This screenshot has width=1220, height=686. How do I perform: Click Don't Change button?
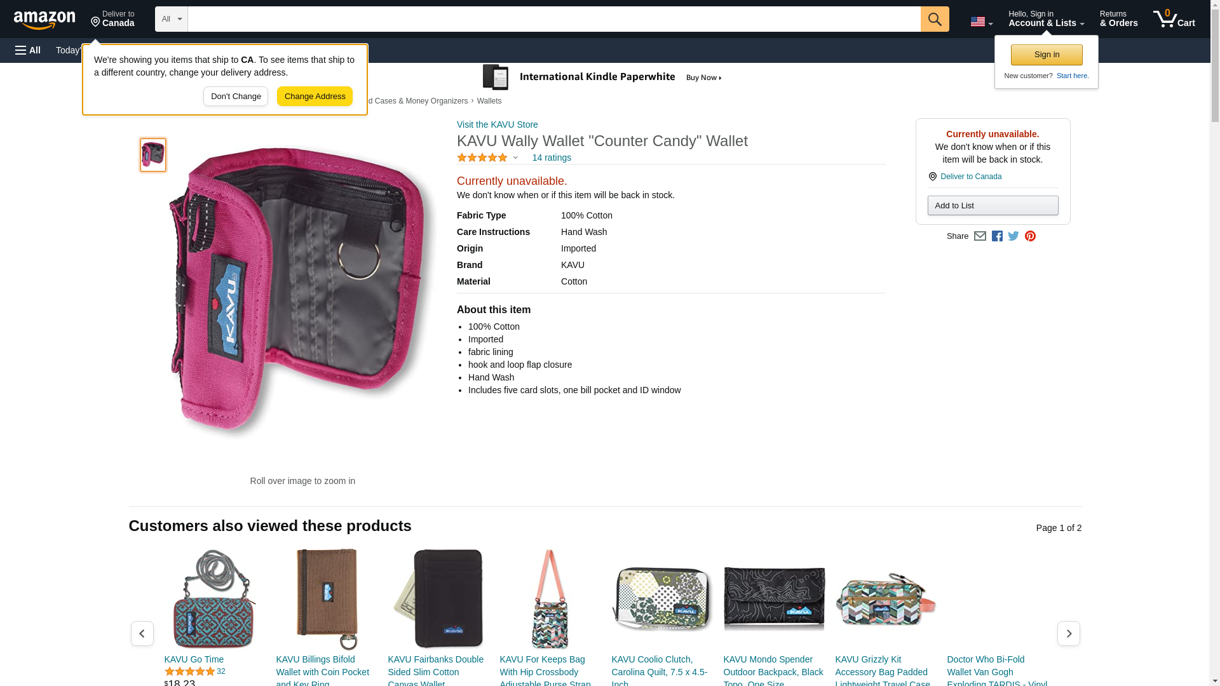[x=236, y=97]
